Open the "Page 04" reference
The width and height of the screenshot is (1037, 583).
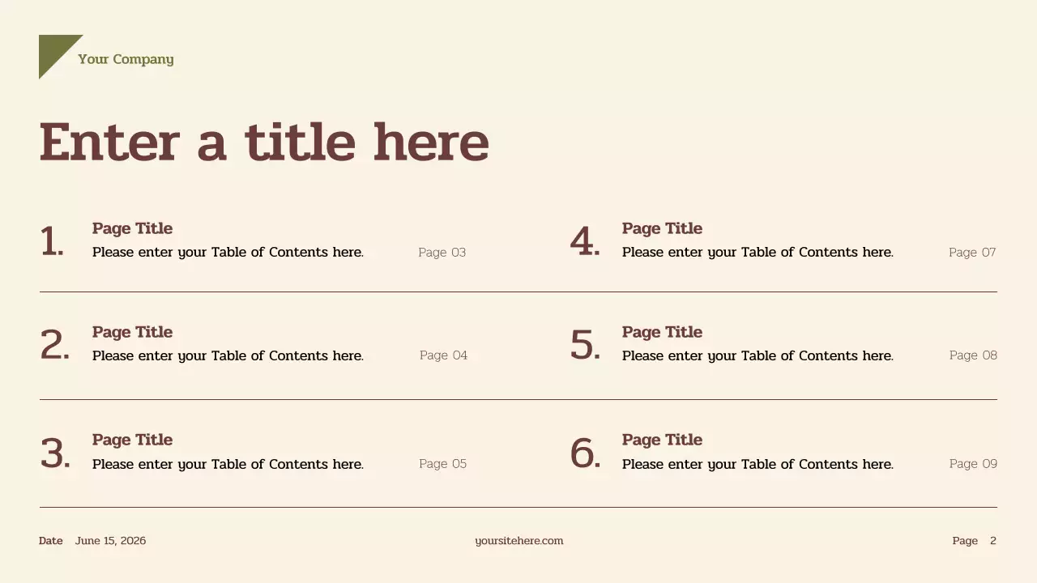443,355
